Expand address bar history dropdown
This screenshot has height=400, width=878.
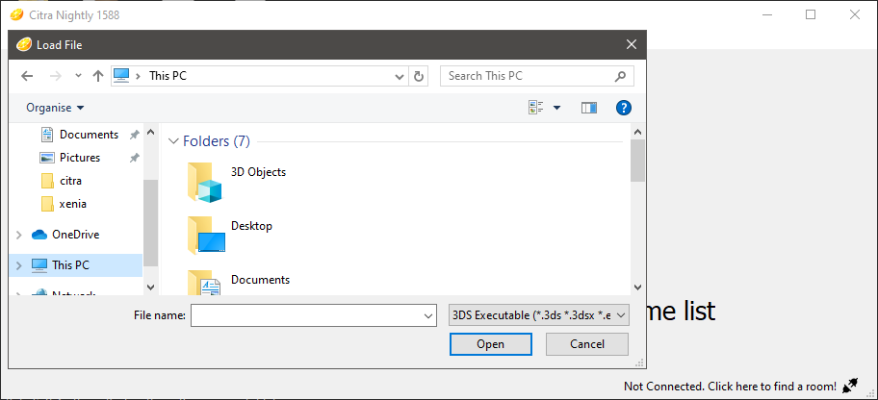click(x=400, y=77)
